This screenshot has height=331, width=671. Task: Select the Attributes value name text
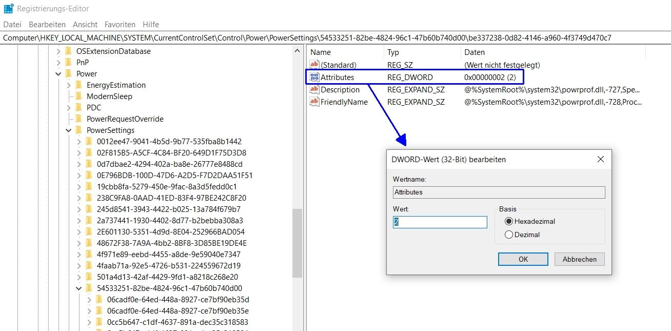click(x=337, y=77)
